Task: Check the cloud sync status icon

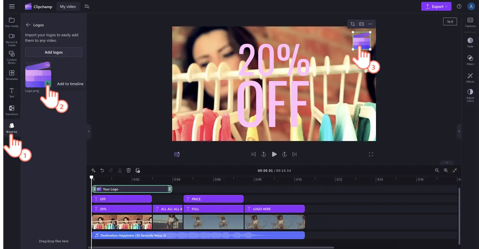Action: click(87, 6)
